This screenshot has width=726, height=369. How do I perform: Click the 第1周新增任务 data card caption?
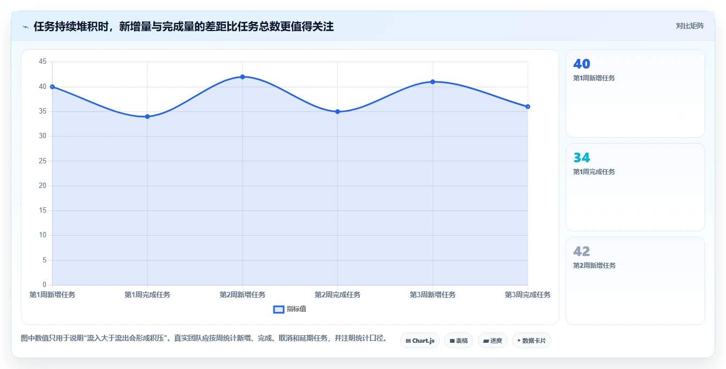pos(594,78)
